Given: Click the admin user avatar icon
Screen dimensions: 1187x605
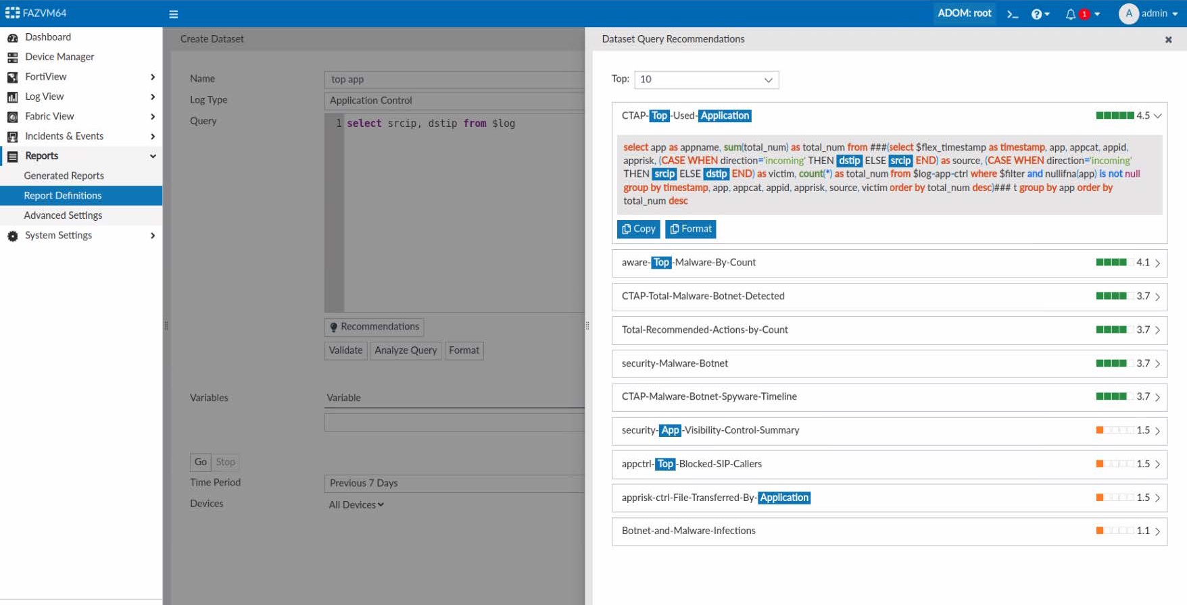Looking at the screenshot, I should click(1128, 14).
